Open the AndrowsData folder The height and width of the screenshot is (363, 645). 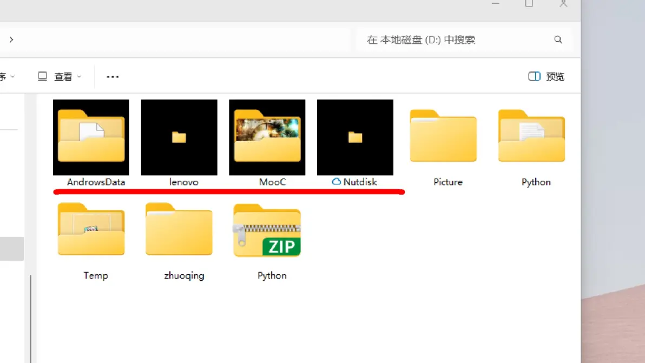tap(91, 137)
